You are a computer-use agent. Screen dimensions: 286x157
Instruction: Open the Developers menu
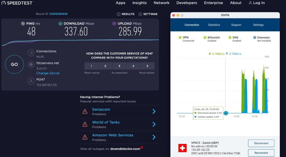pos(187,3)
